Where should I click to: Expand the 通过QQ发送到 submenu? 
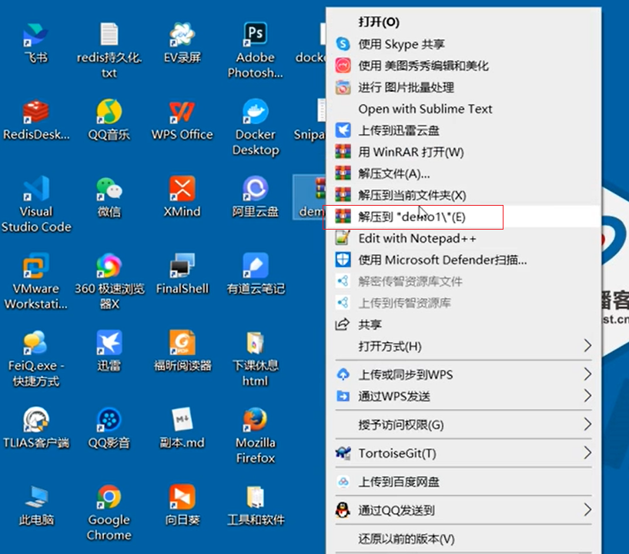point(463,509)
